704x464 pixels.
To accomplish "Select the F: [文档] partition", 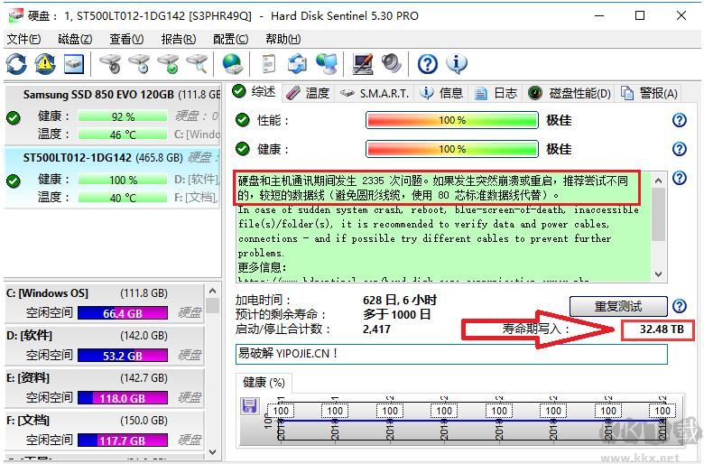I will [104, 431].
